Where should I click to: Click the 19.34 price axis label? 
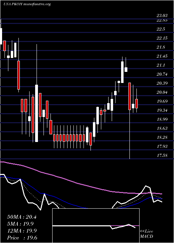pos(162,110)
